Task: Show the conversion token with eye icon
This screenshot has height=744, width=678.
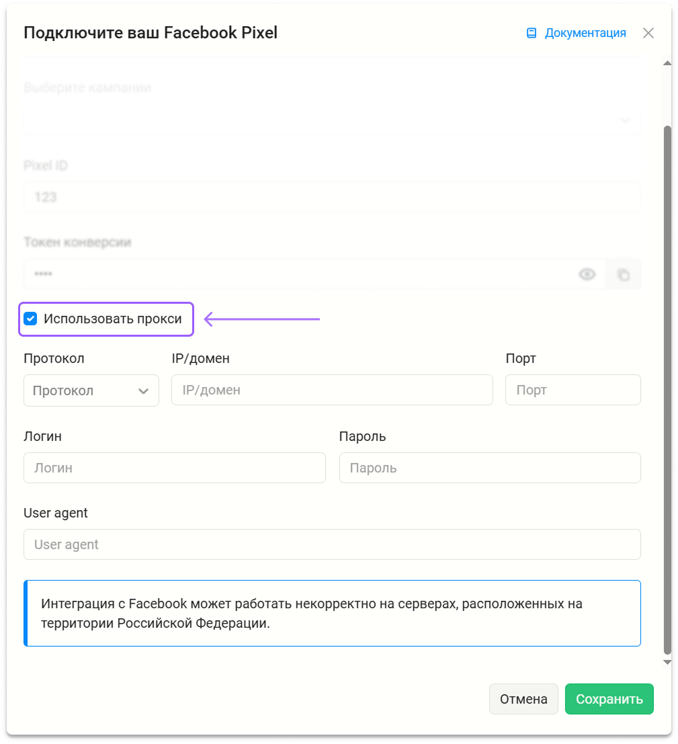Action: pos(587,274)
